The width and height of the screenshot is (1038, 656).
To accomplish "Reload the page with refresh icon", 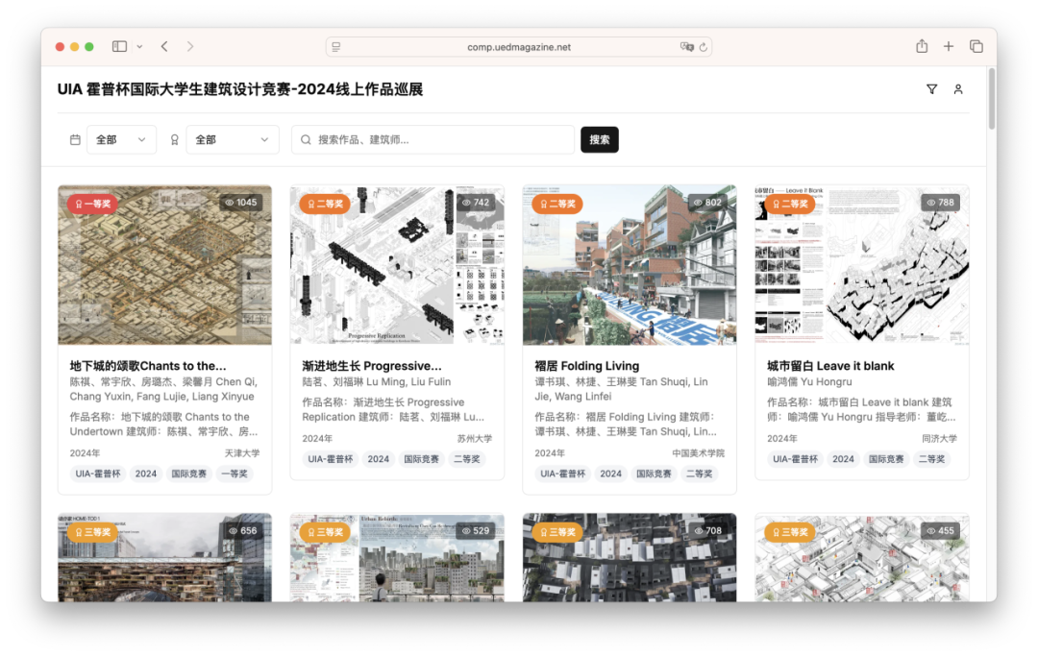I will (703, 47).
